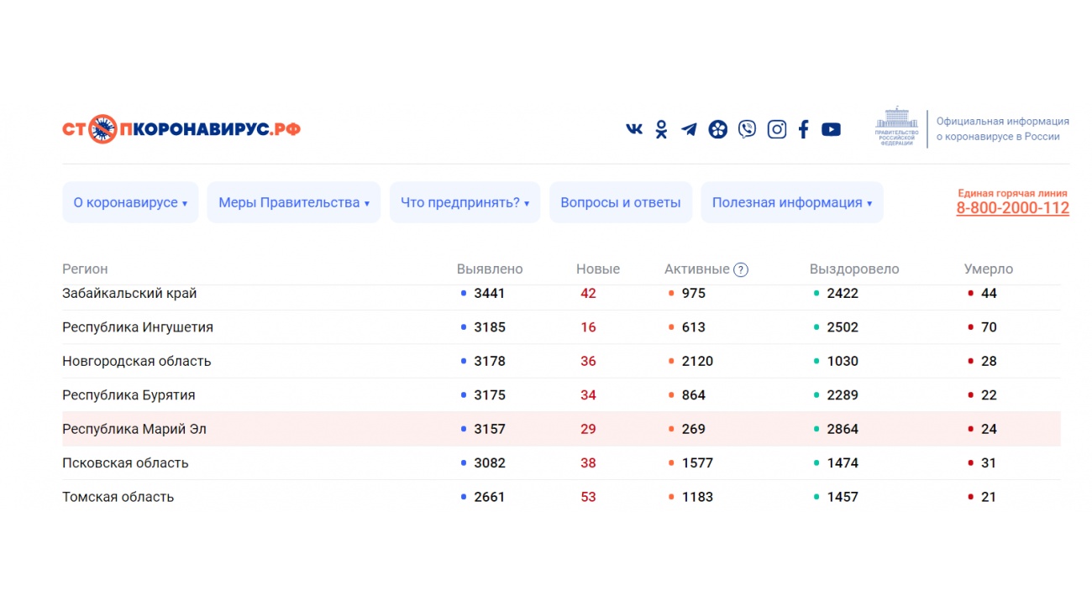Click the Умерло column header

(988, 269)
